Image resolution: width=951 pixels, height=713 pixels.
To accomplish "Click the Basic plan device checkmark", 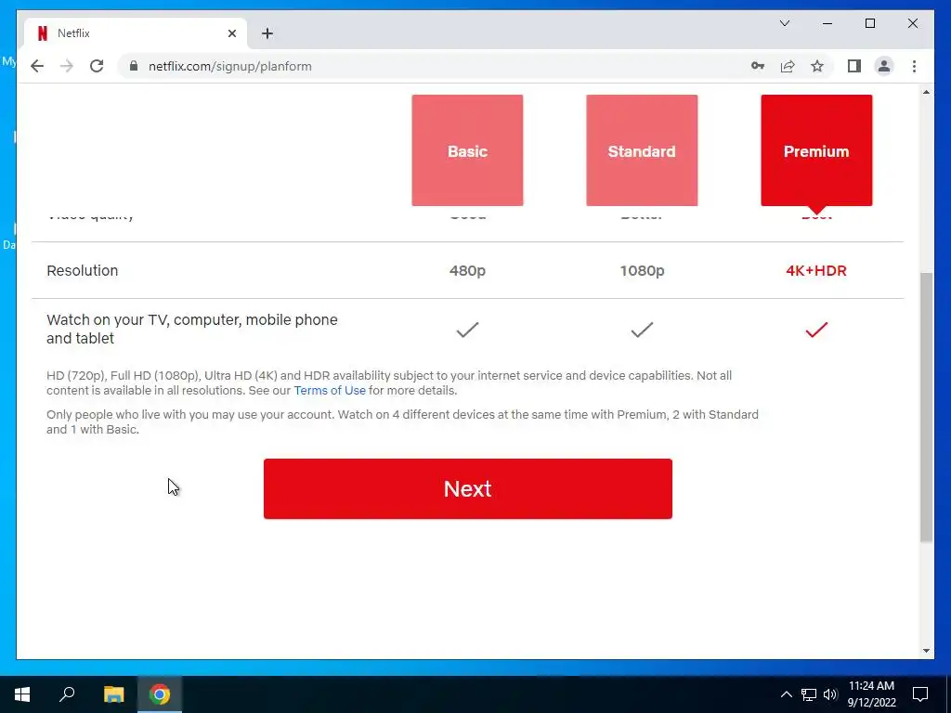I will (467, 330).
